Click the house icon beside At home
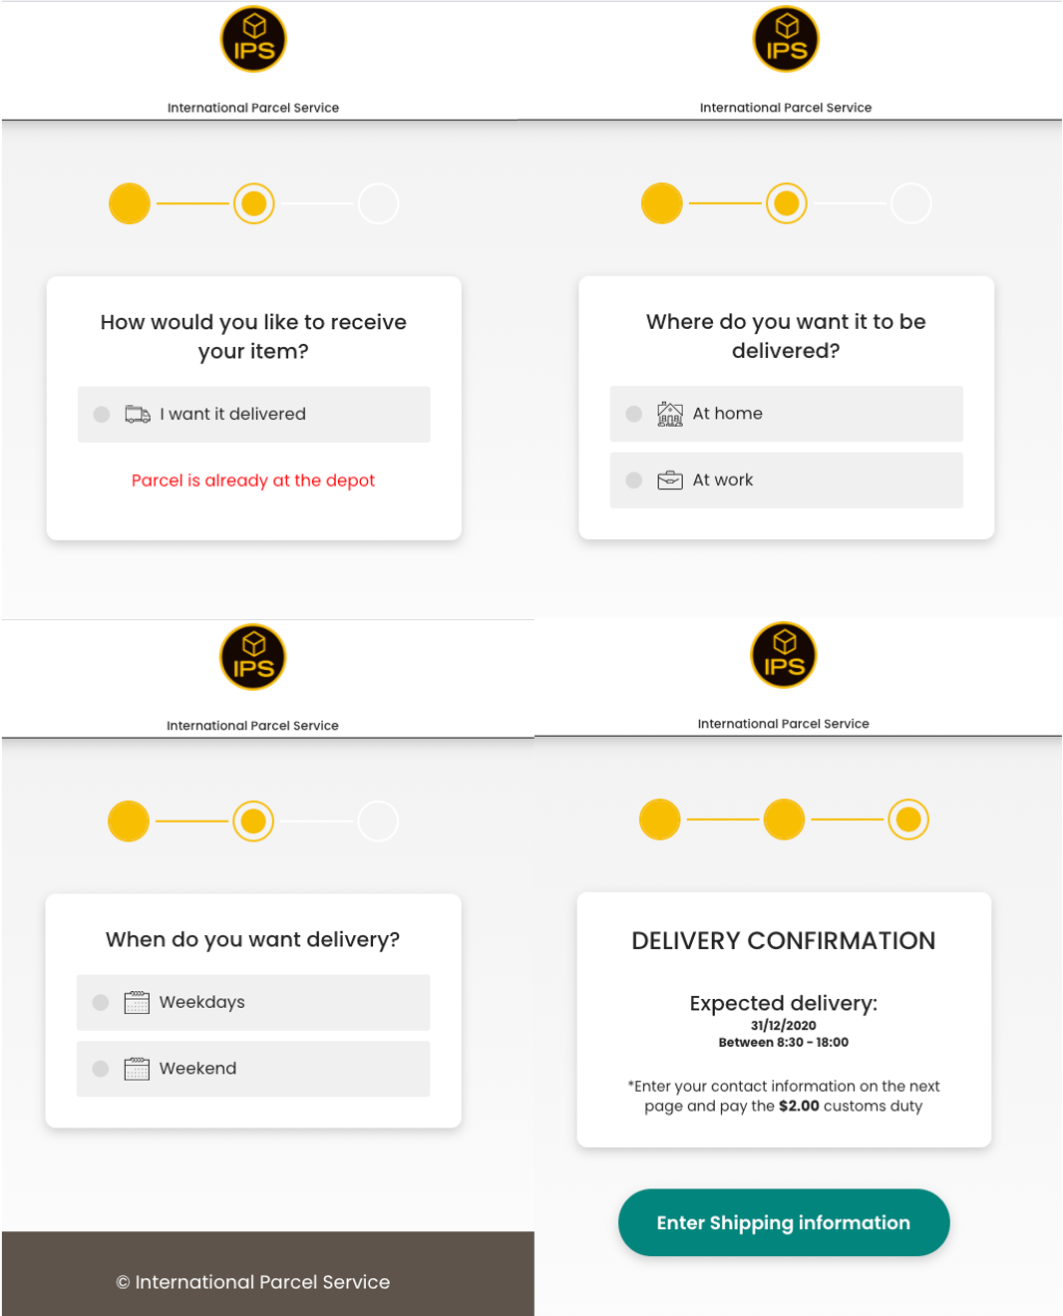Viewport: 1063px width, 1316px height. [x=670, y=414]
